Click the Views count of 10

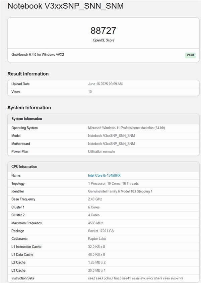pos(89,92)
